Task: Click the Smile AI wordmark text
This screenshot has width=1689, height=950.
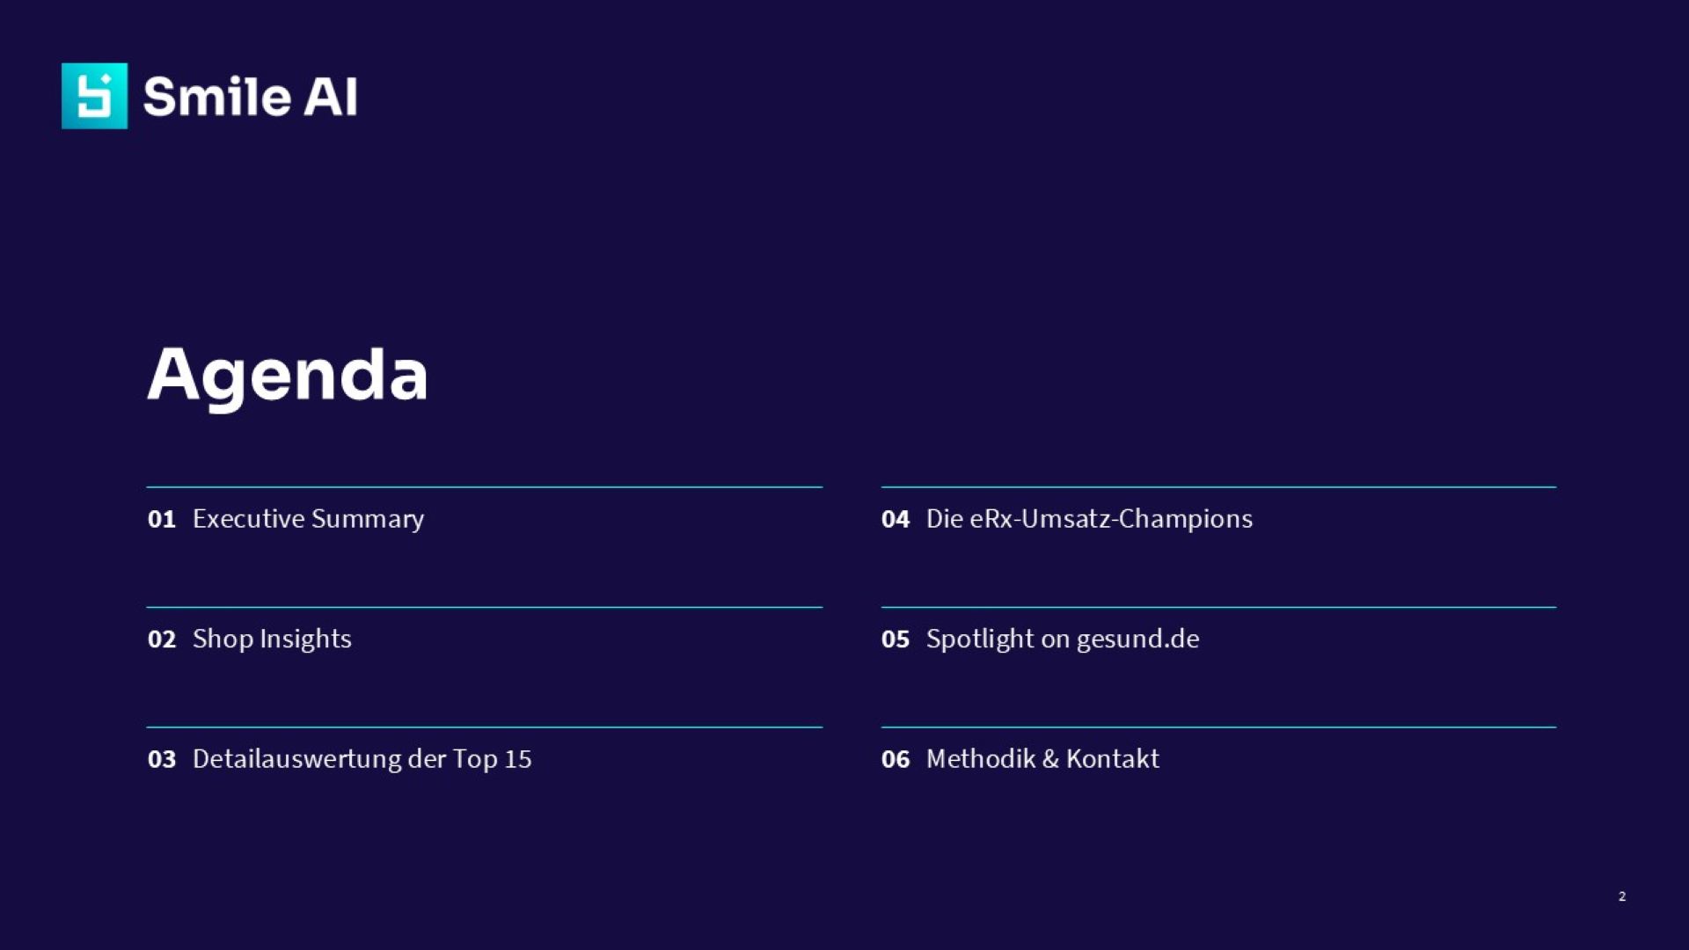Action: 250,97
